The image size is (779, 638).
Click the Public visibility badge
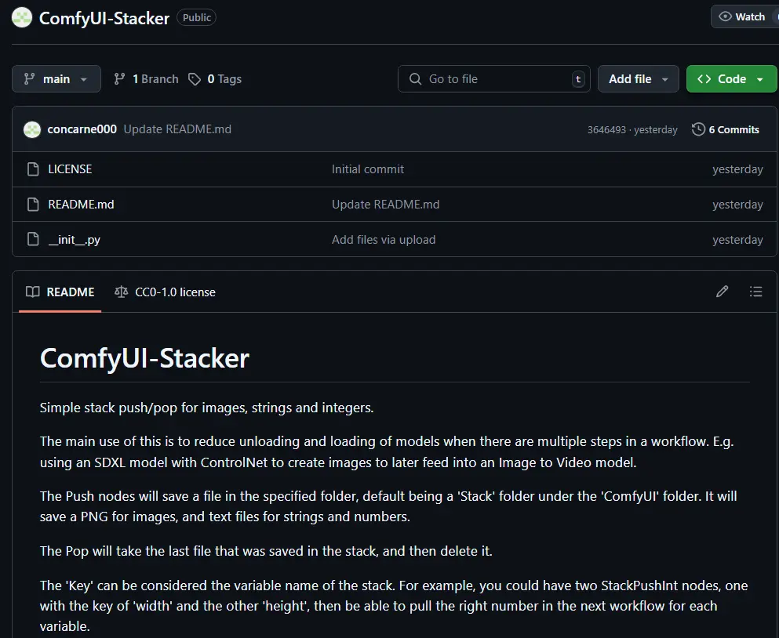(195, 16)
